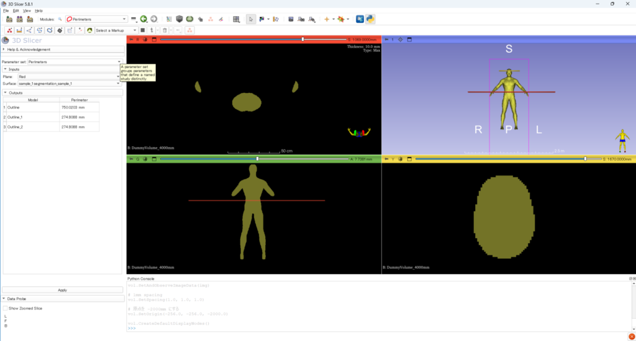Go back to the previous module
This screenshot has height=341, width=636.
[x=143, y=19]
